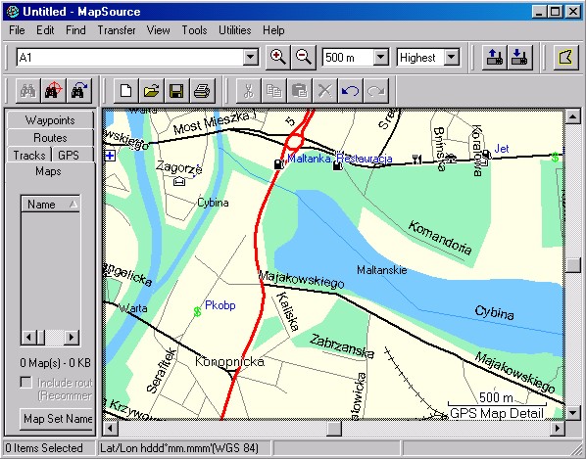Open the File menu

pos(17,30)
